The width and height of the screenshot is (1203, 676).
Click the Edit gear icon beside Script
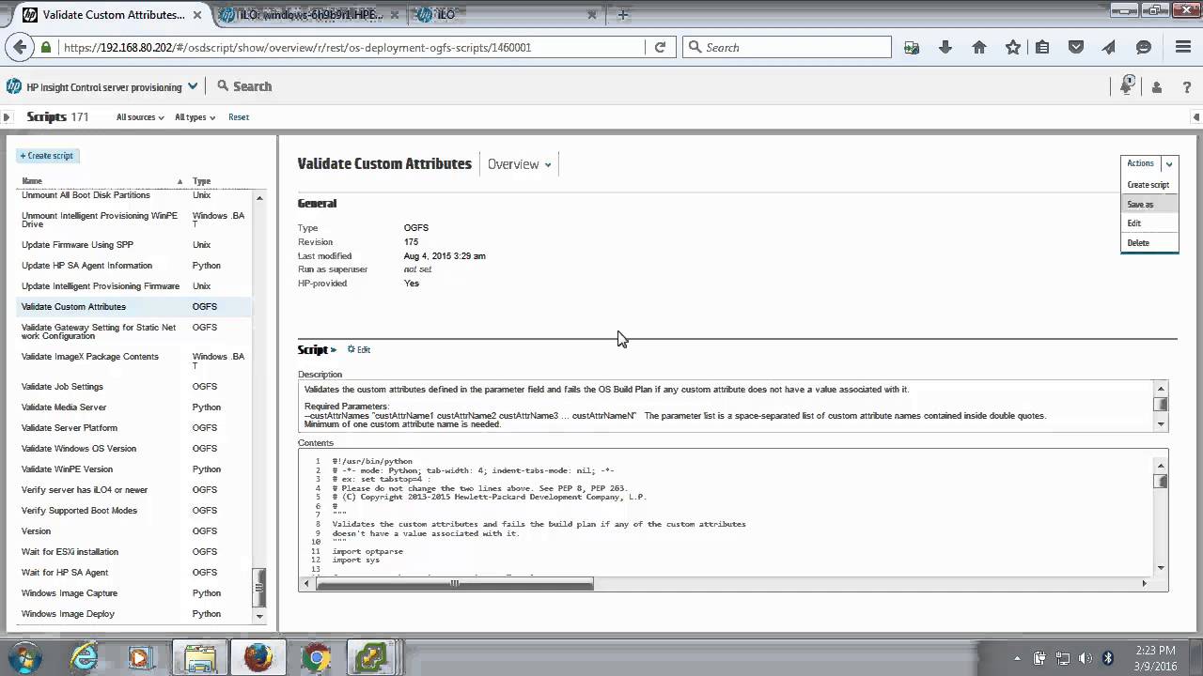pos(359,349)
